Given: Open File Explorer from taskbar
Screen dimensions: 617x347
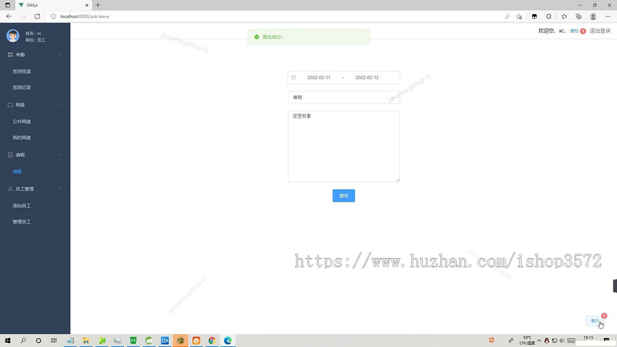Looking at the screenshot, I should point(86,341).
